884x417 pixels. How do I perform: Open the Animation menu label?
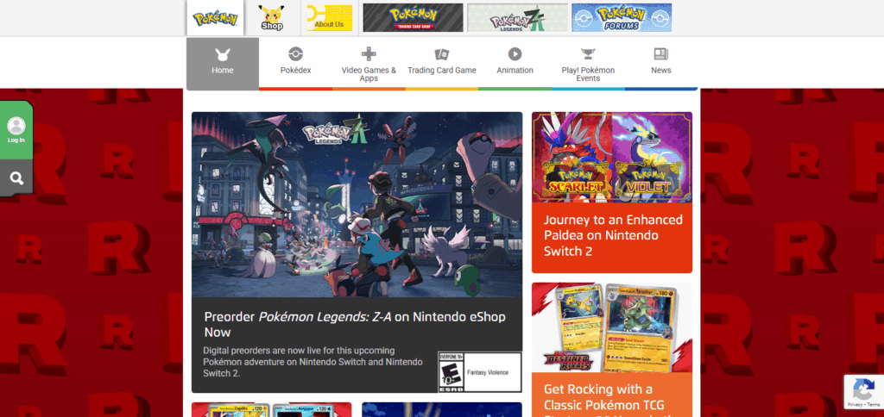tap(515, 71)
